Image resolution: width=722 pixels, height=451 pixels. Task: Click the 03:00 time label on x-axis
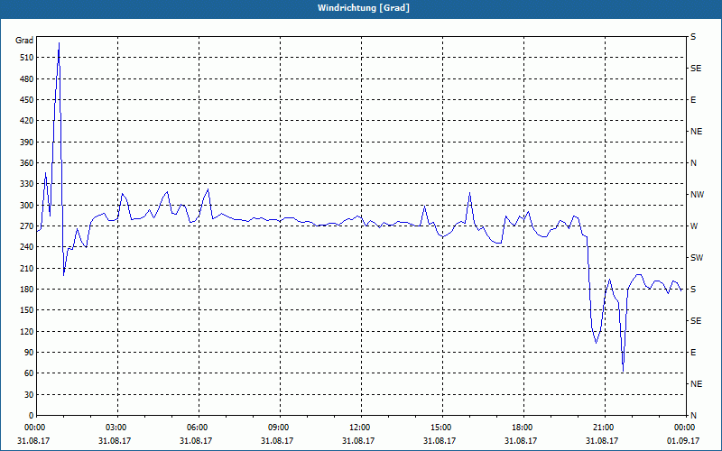click(x=116, y=428)
